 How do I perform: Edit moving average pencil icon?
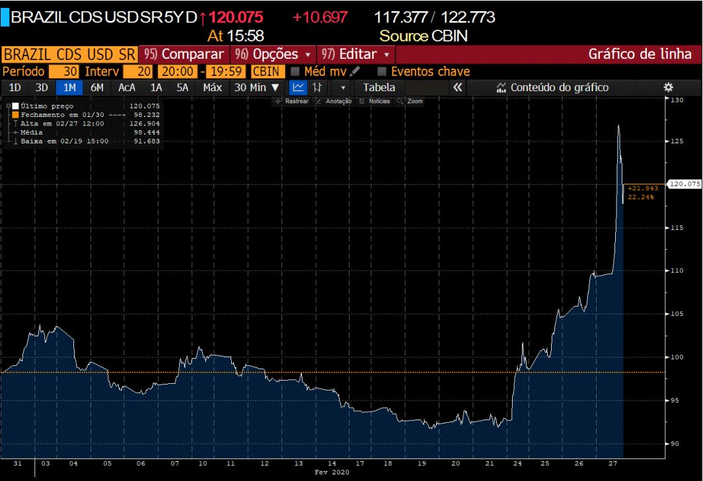(355, 71)
